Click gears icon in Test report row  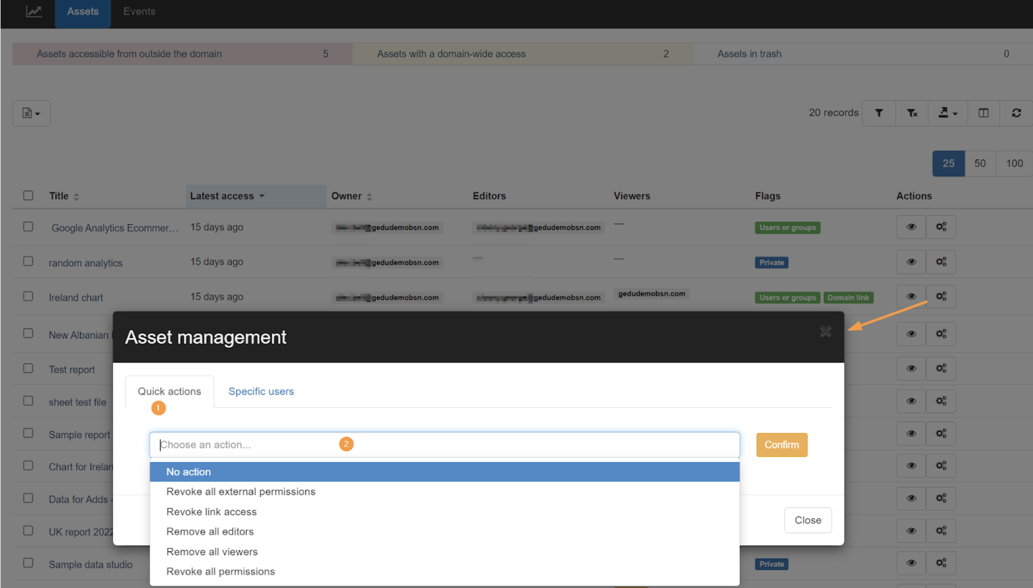tap(941, 369)
